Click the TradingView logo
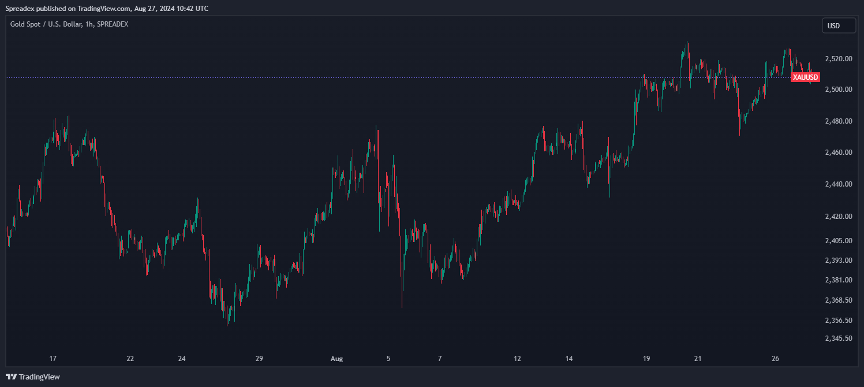Image resolution: width=864 pixels, height=387 pixels. coord(33,377)
